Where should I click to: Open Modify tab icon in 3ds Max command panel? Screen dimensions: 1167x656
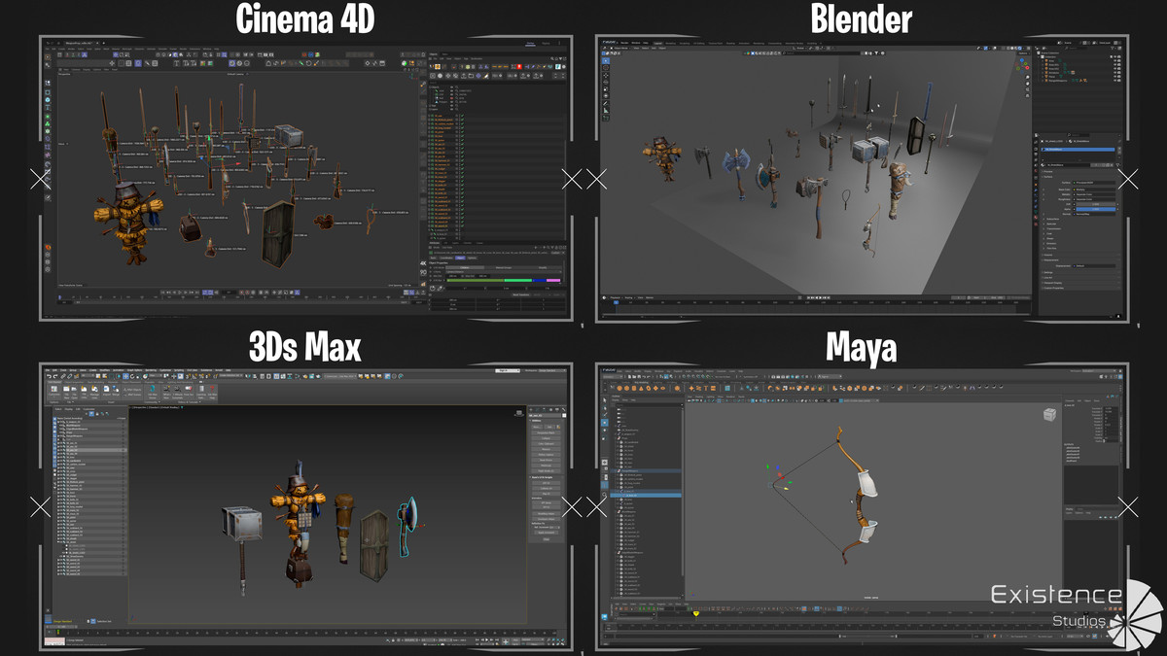coord(538,409)
